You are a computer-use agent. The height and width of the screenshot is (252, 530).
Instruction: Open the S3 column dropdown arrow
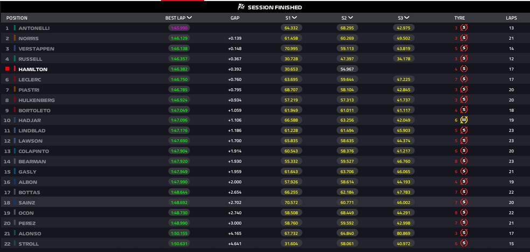click(x=407, y=18)
